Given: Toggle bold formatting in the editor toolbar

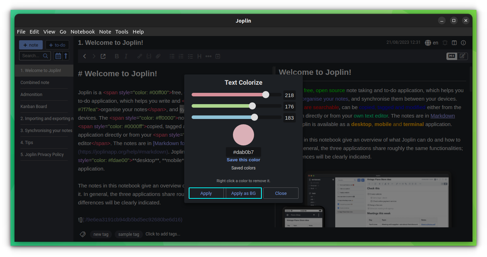Looking at the screenshot, I should (117, 56).
